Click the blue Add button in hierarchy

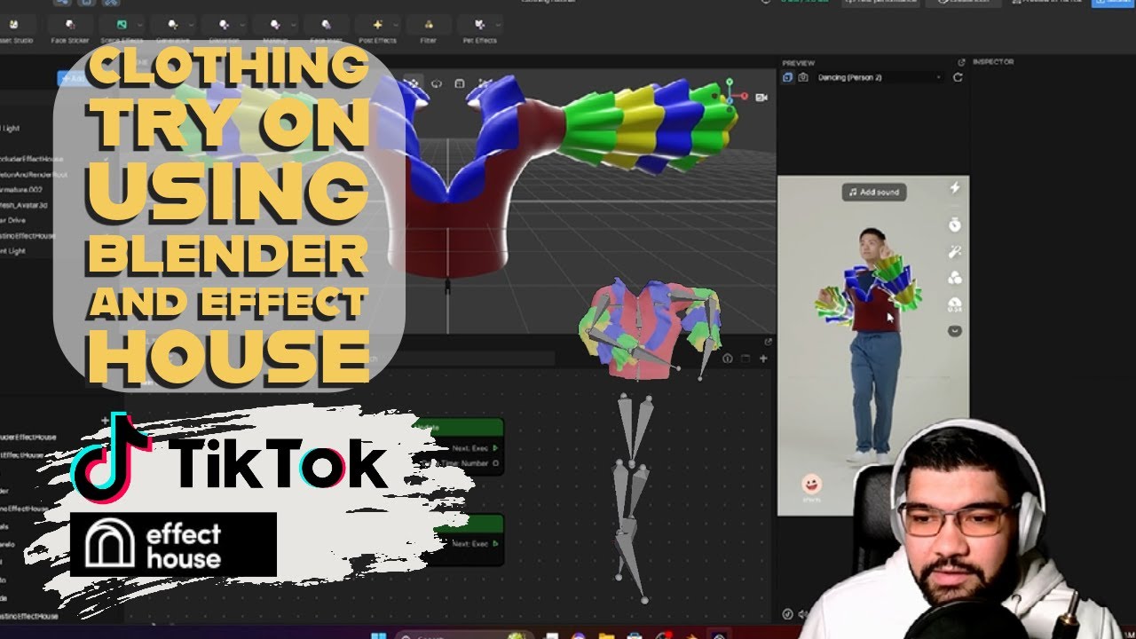click(x=73, y=78)
